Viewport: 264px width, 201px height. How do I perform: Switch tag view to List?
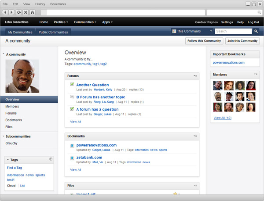(22, 186)
